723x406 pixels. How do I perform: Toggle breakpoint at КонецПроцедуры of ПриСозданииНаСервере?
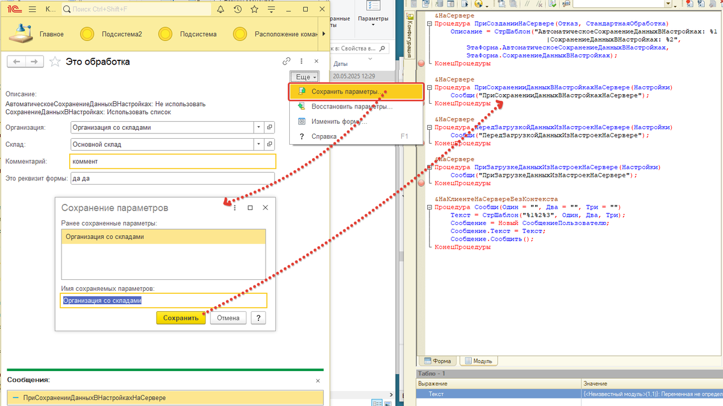pos(421,63)
